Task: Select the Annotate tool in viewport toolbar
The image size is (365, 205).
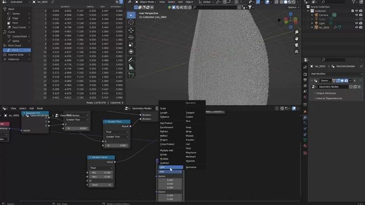Action: pos(131,60)
